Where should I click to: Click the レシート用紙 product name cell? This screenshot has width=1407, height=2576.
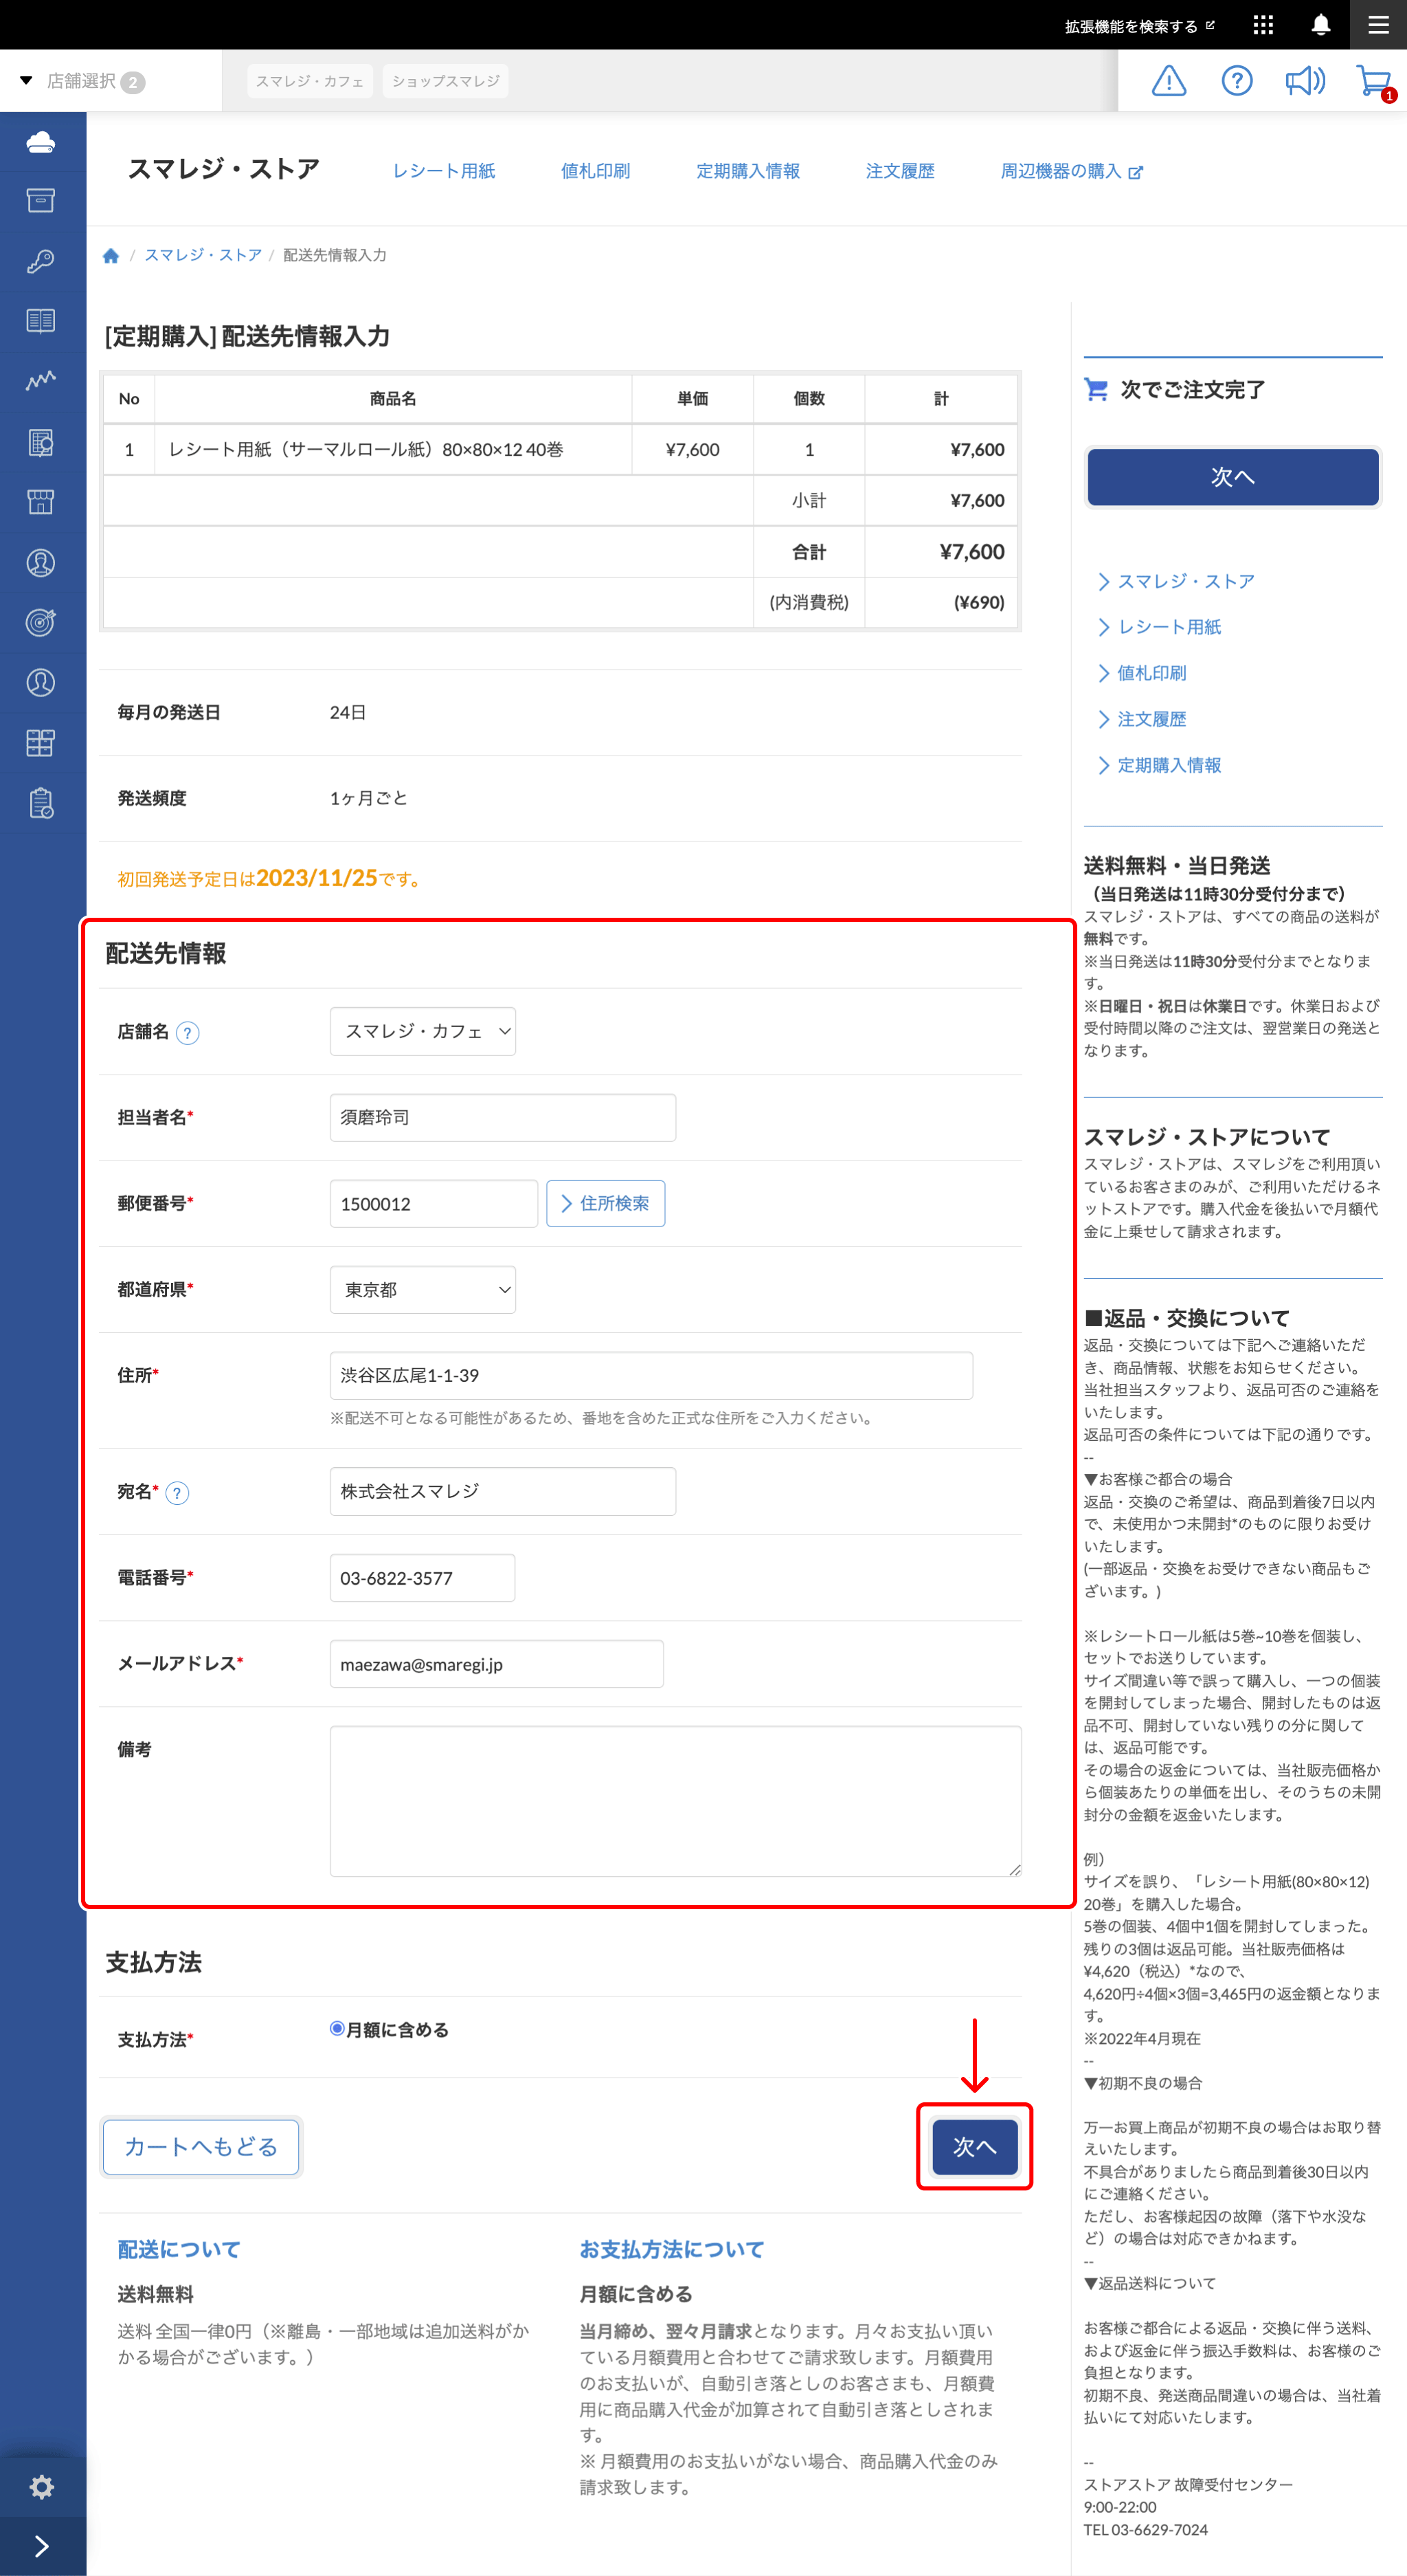393,449
